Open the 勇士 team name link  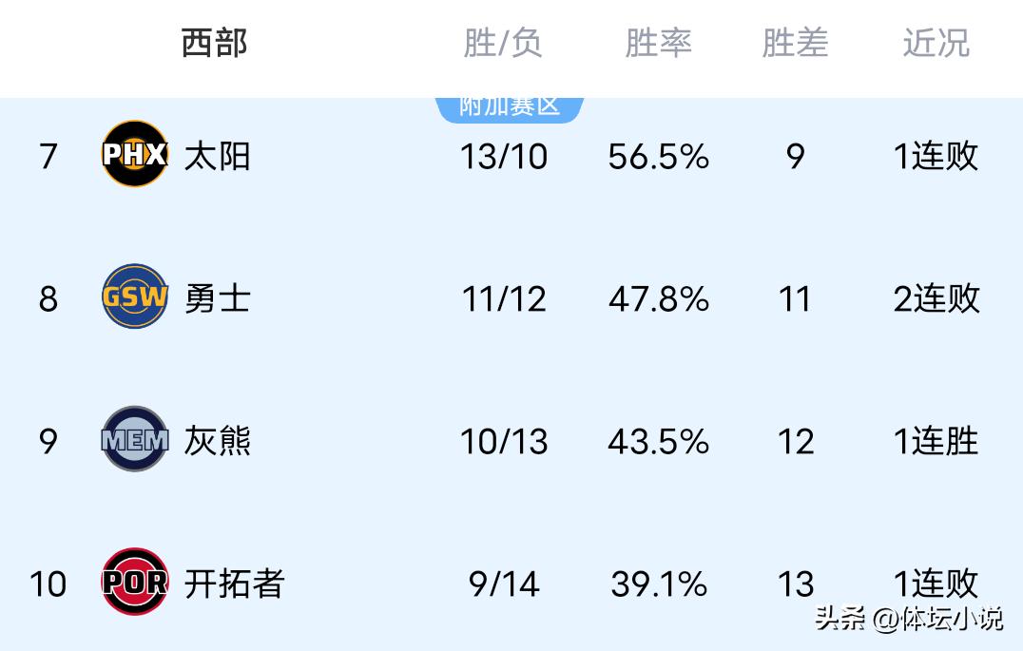(x=218, y=298)
